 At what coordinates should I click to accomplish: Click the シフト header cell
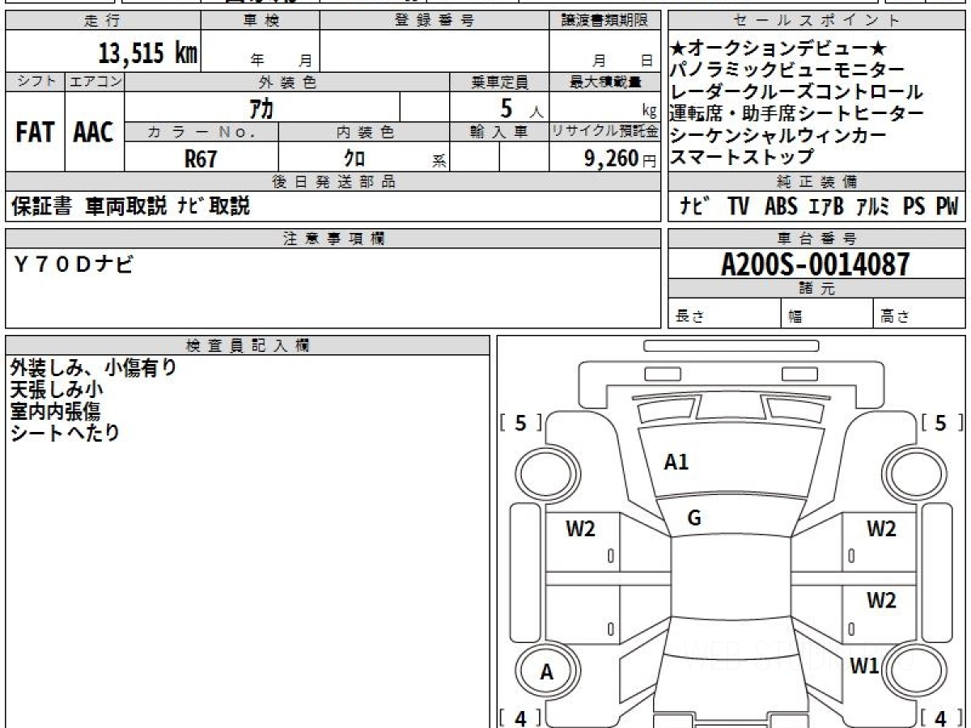click(35, 82)
